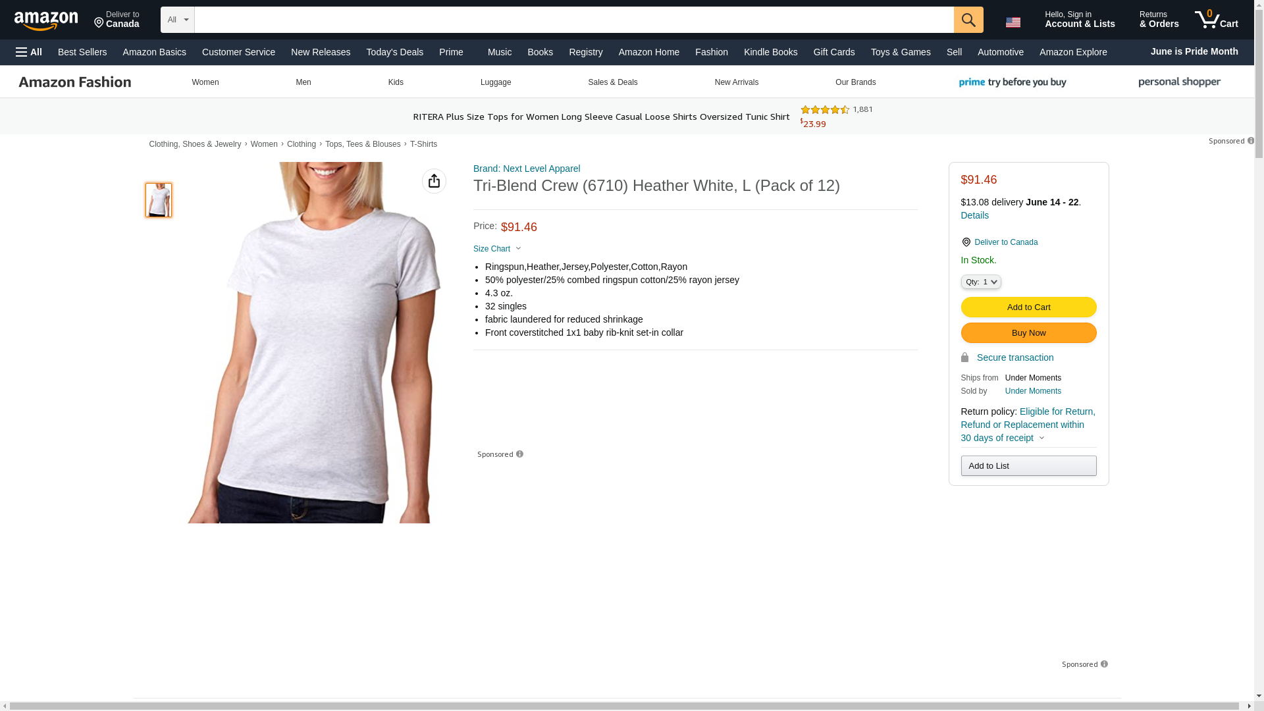Select the Women tab in Amazon Fashion
Viewport: 1264px width, 711px height.
click(x=205, y=82)
